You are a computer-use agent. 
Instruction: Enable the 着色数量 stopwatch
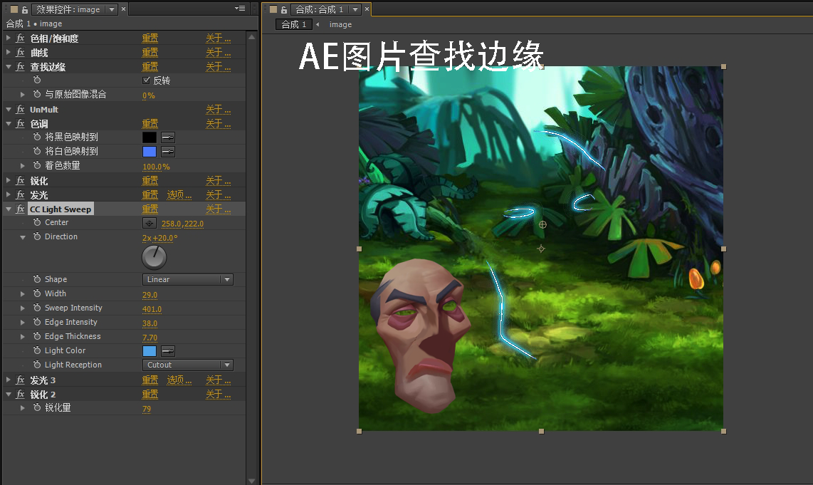point(37,165)
